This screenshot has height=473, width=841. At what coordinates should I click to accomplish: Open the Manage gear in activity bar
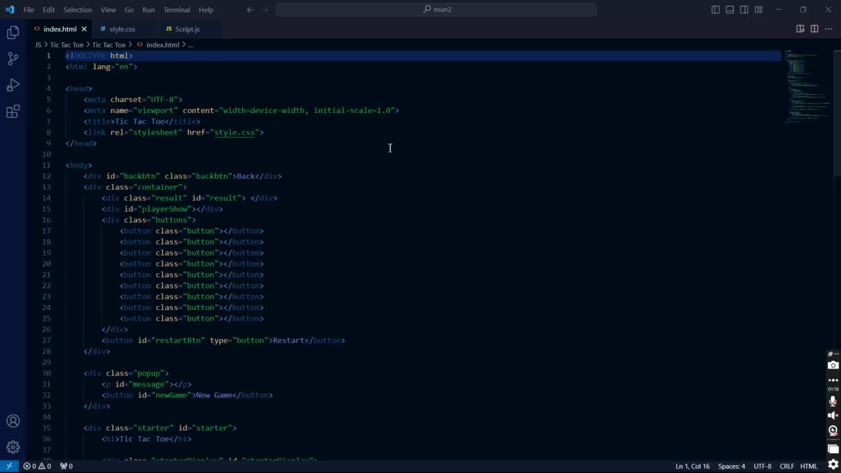(12, 447)
